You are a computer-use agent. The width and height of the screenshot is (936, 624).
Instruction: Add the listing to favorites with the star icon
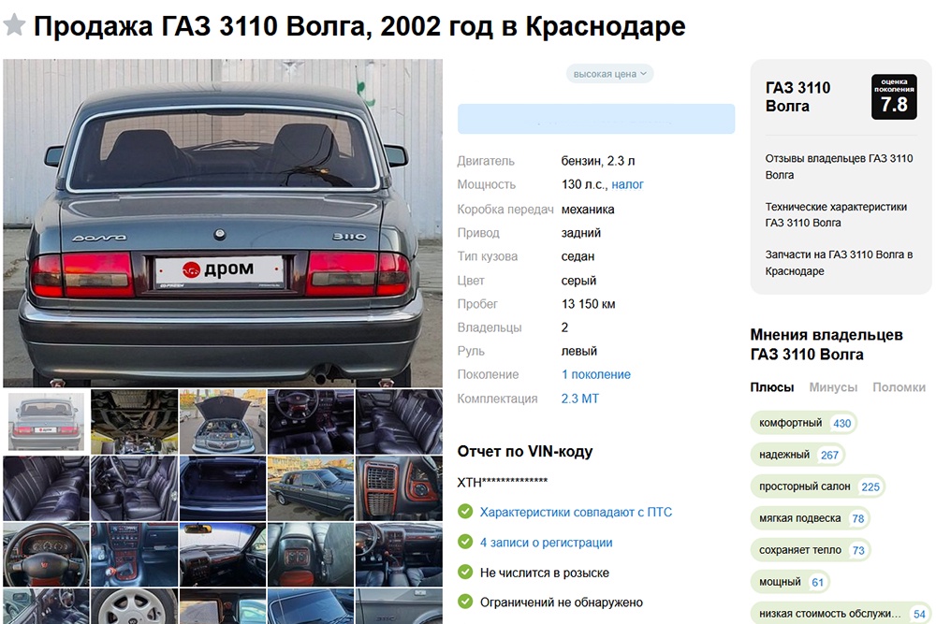coord(14,25)
